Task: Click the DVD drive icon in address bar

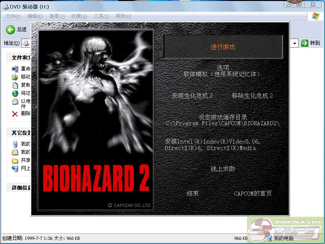Action: pos(26,43)
